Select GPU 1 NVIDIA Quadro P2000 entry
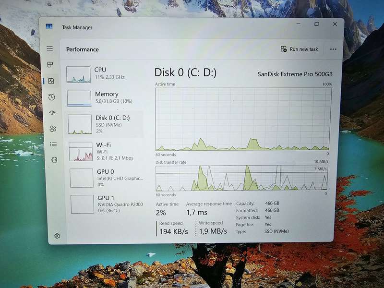 (x=107, y=204)
